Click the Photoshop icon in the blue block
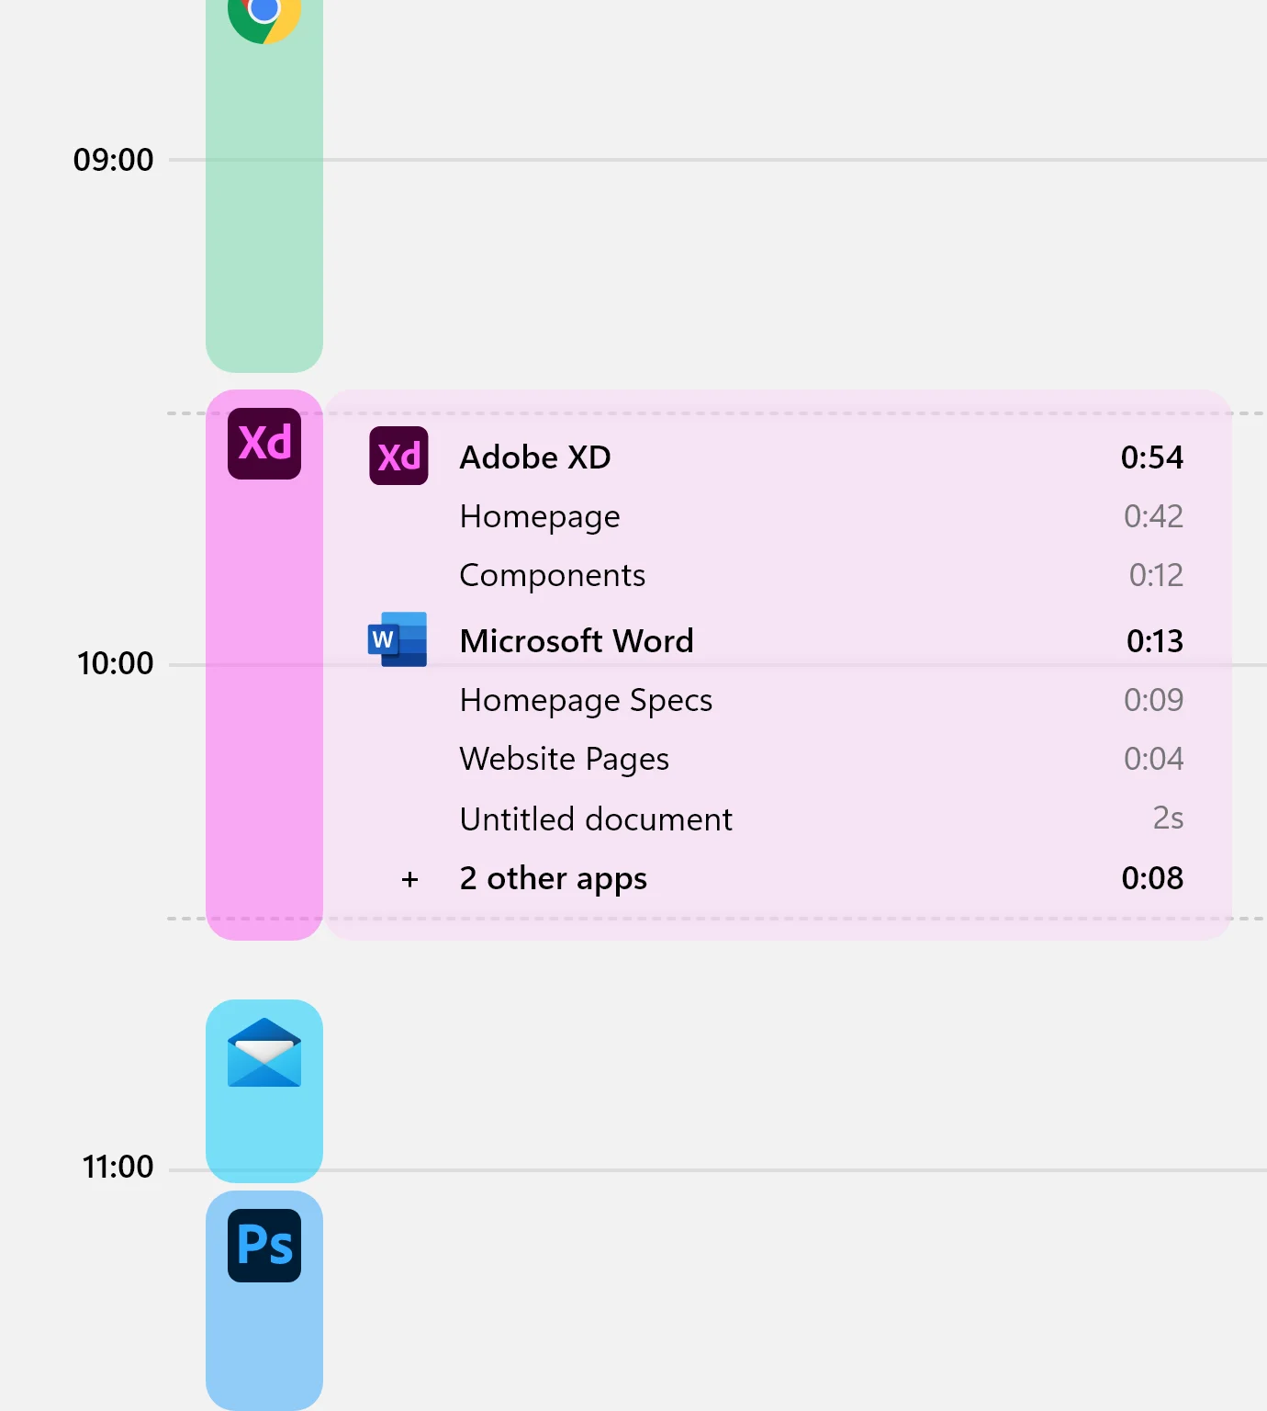The height and width of the screenshot is (1411, 1267). pos(264,1246)
